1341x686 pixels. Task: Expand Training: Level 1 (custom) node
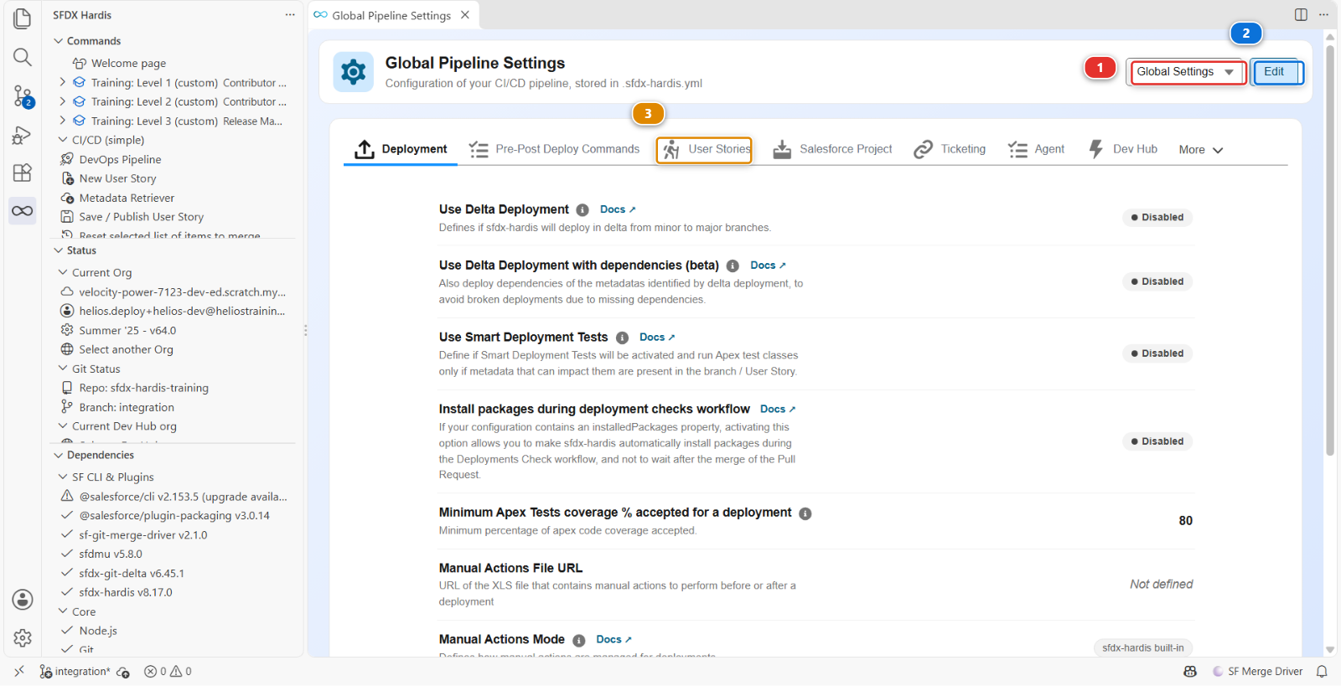pos(62,82)
